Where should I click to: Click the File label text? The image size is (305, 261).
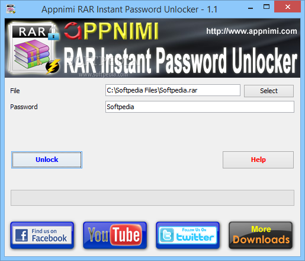15,91
